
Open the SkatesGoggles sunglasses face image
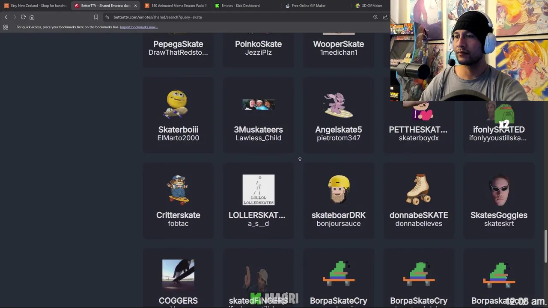pyautogui.click(x=499, y=190)
